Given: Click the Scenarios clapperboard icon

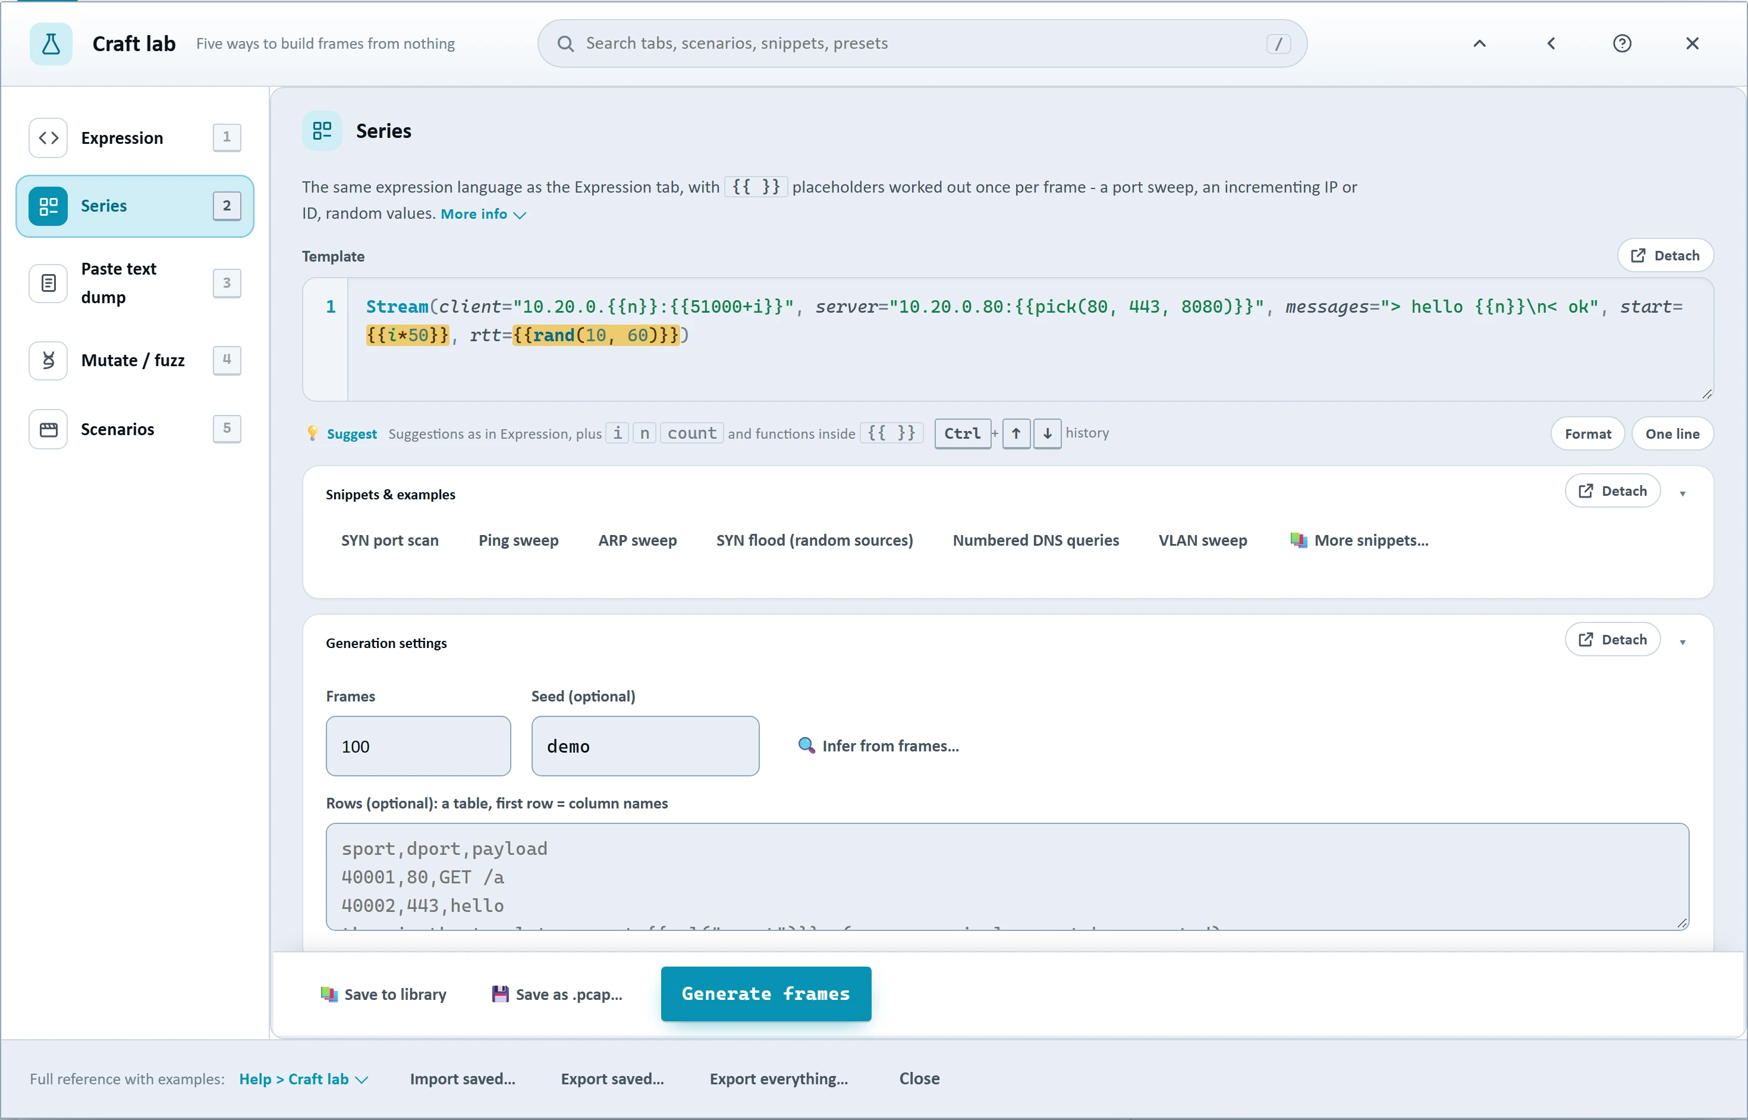Looking at the screenshot, I should point(49,429).
